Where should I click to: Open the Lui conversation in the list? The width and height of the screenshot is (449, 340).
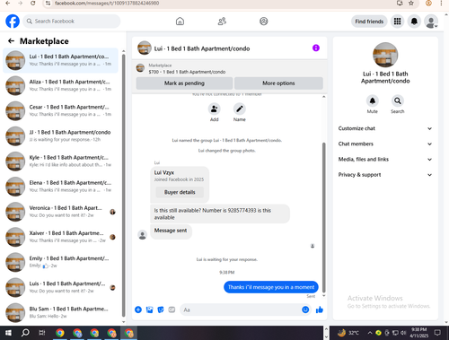coord(60,60)
